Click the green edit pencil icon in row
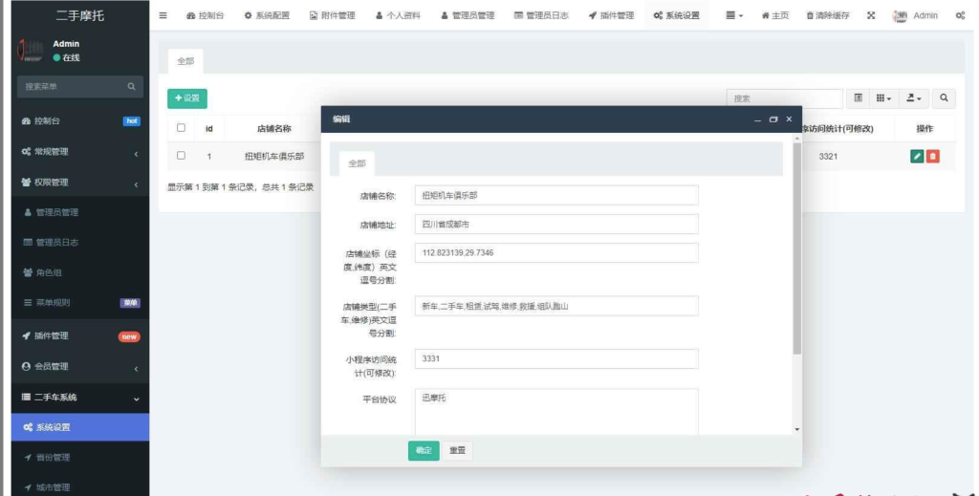This screenshot has height=496, width=979. coord(917,156)
